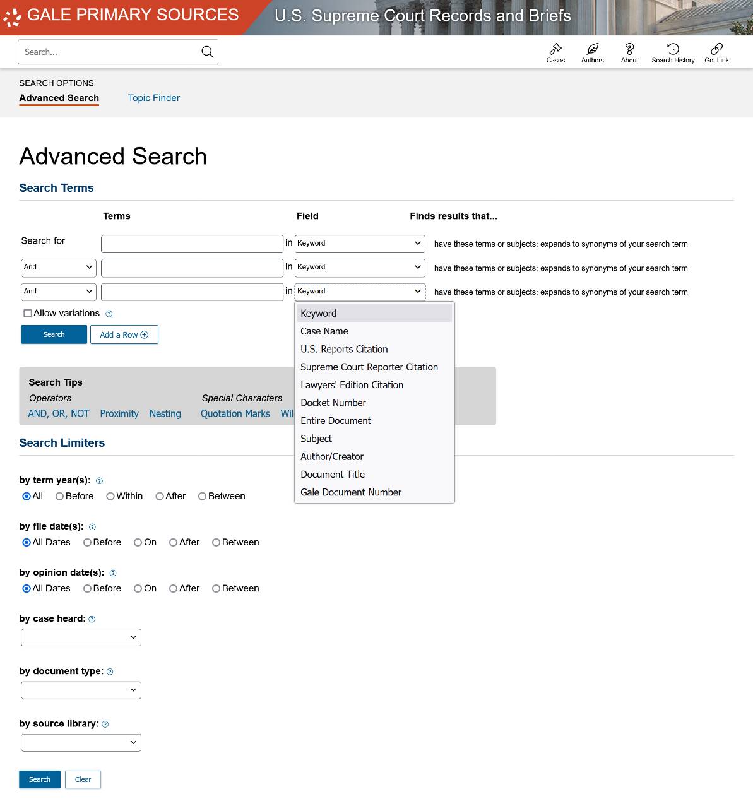Collapse third row Field Keyword dropdown
Image resolution: width=753 pixels, height=799 pixels.
click(360, 292)
